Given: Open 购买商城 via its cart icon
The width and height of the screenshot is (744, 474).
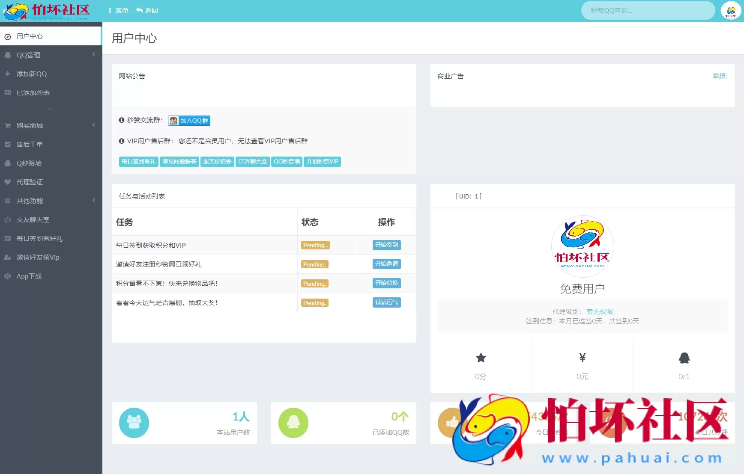Looking at the screenshot, I should (x=8, y=125).
